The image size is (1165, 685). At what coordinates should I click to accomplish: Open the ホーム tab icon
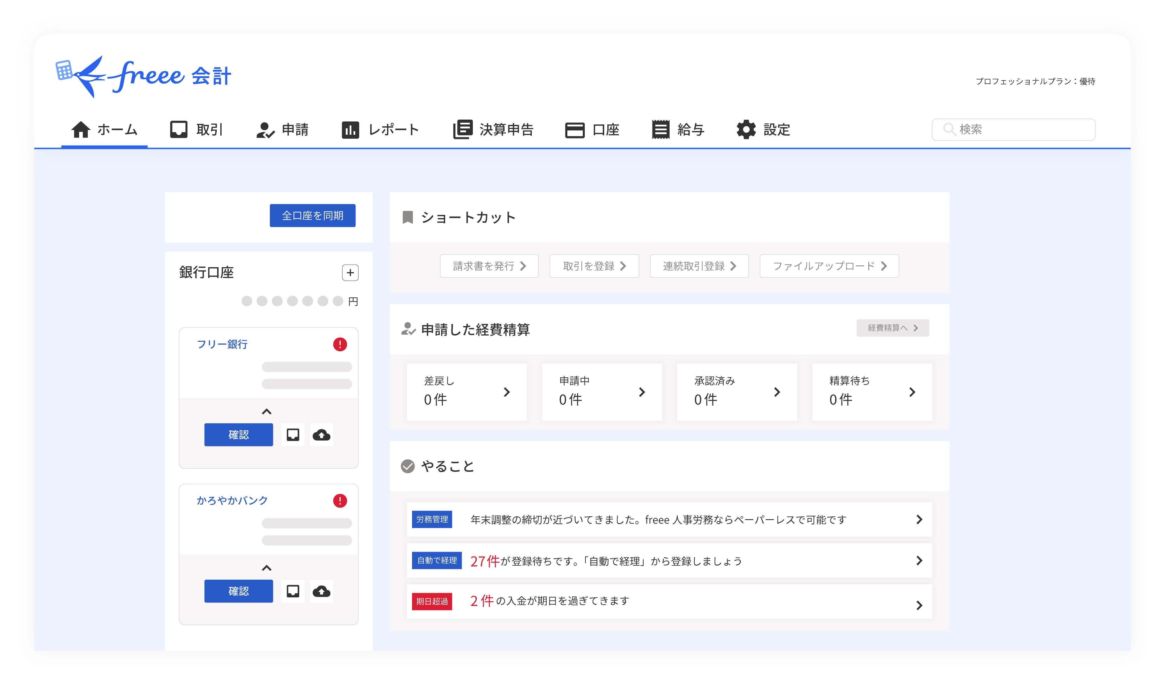(81, 130)
